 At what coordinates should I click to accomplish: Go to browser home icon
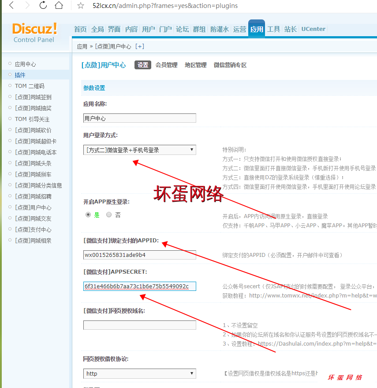coord(59,6)
